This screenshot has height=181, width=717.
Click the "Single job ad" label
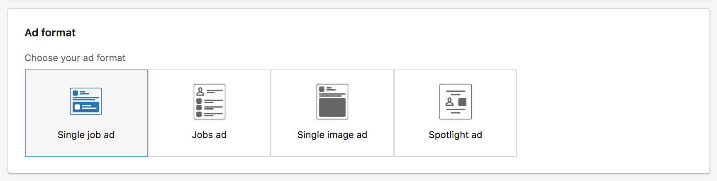pos(86,135)
